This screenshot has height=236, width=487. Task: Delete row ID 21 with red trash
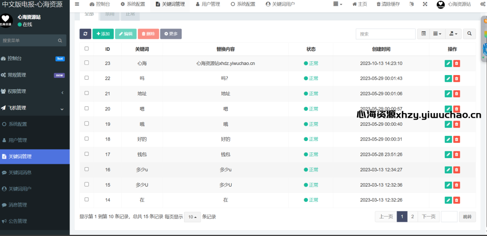click(x=456, y=94)
